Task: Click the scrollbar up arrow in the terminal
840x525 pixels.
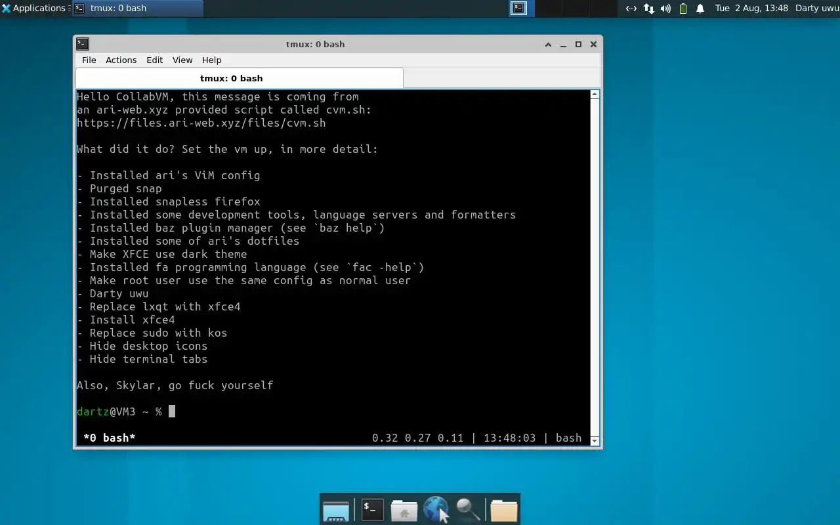Action: (x=595, y=94)
